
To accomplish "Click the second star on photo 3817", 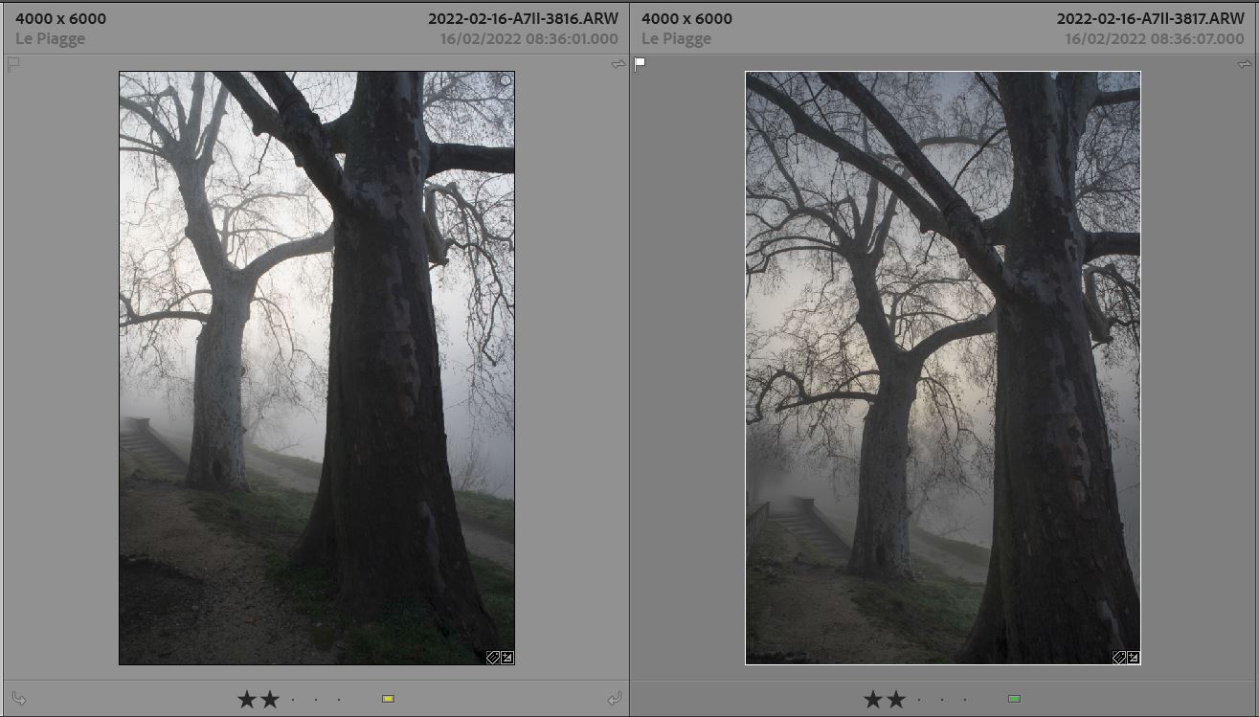I will coord(896,700).
